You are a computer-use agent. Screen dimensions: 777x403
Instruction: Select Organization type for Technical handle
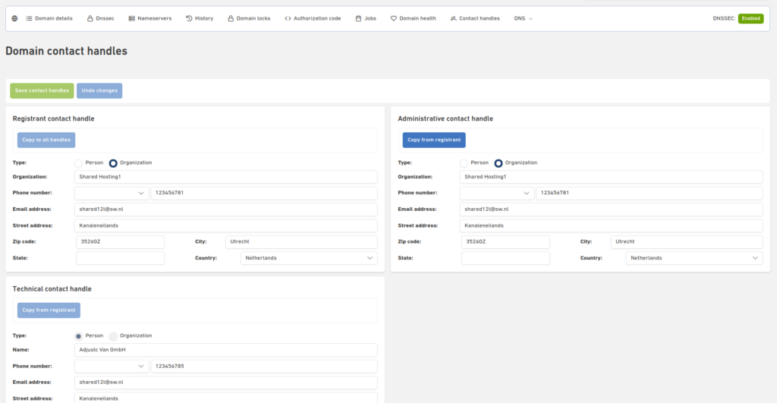click(x=113, y=336)
